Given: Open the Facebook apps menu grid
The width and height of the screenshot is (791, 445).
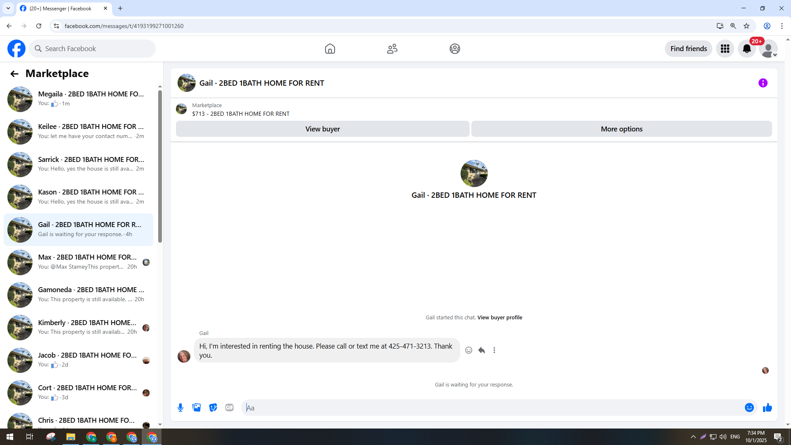Looking at the screenshot, I should (725, 49).
